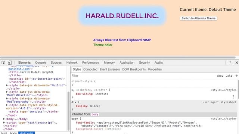
Task: Open the #fce5cd background-color swatch
Action: coord(106,129)
